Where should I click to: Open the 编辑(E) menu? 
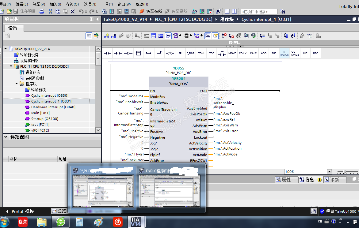pos(22,4)
